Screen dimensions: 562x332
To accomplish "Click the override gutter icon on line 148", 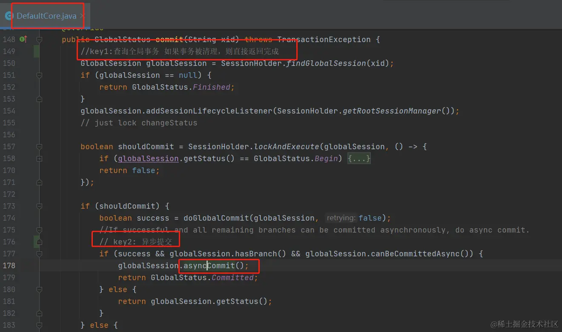I will coord(23,40).
